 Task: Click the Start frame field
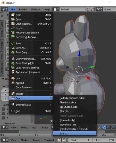80,140
